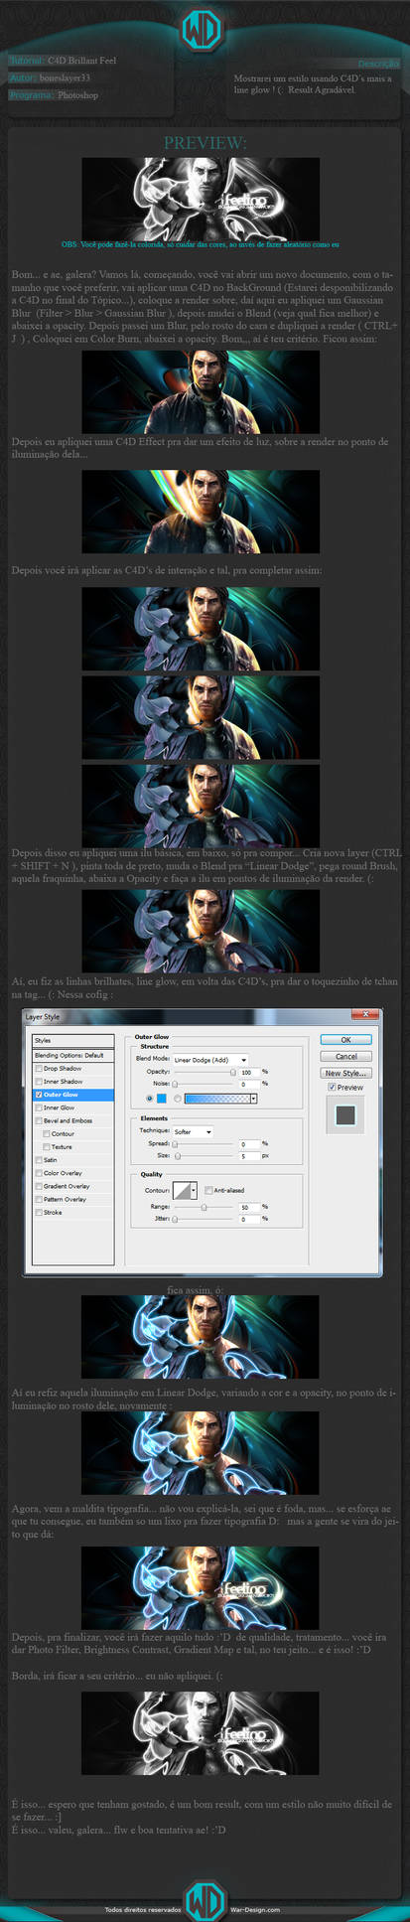This screenshot has height=1922, width=410.
Task: Click the 'Descrição' label
Action: tap(378, 65)
